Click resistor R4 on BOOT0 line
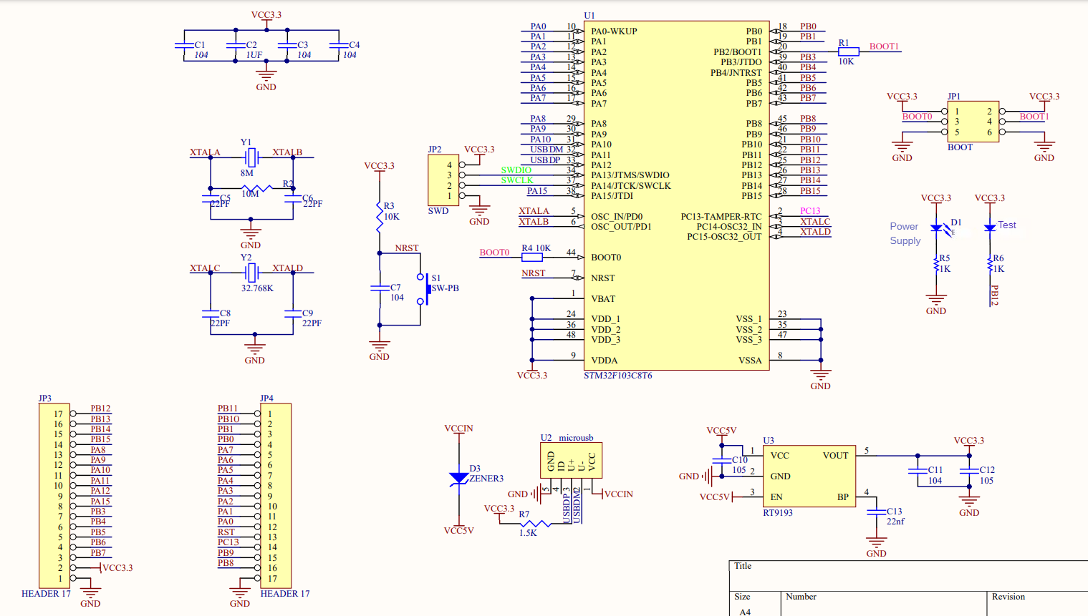Viewport: 1088px width, 616px height. pyautogui.click(x=532, y=257)
